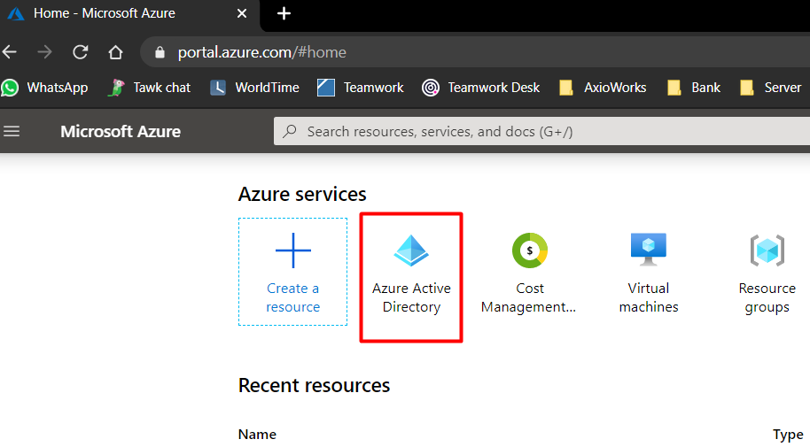Close the Home - Microsoft Azure tab
The width and height of the screenshot is (810, 447).
tap(242, 13)
